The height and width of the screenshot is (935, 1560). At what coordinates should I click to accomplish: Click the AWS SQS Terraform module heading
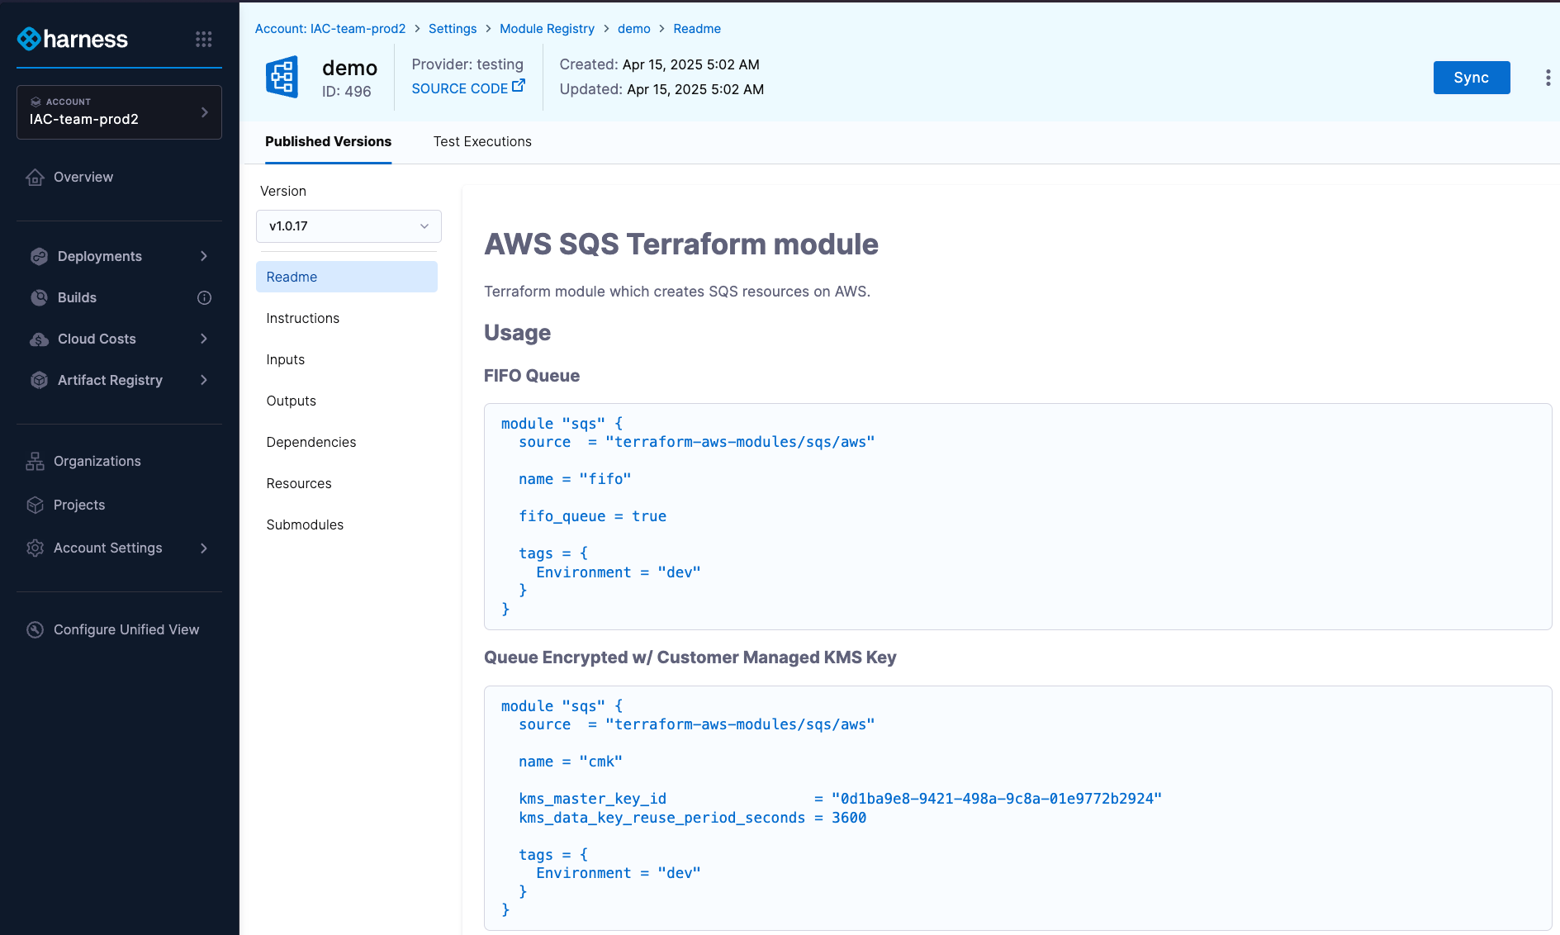pyautogui.click(x=681, y=244)
